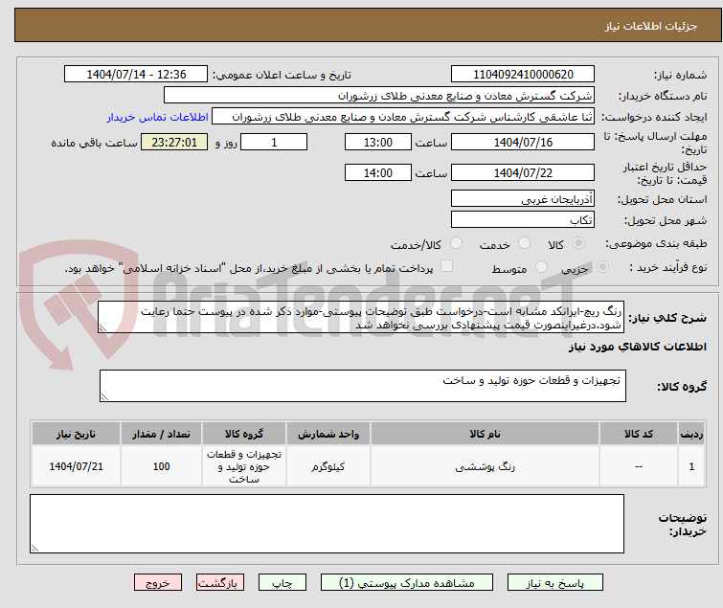Click the ردیف column header

pos(691,434)
